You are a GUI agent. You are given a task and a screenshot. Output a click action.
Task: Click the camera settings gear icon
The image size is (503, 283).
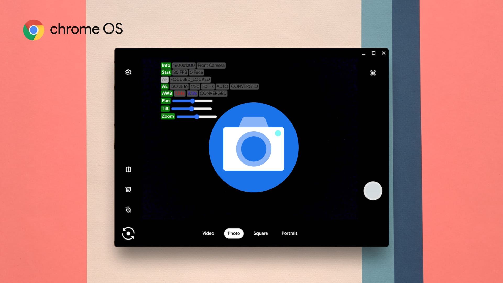[128, 72]
